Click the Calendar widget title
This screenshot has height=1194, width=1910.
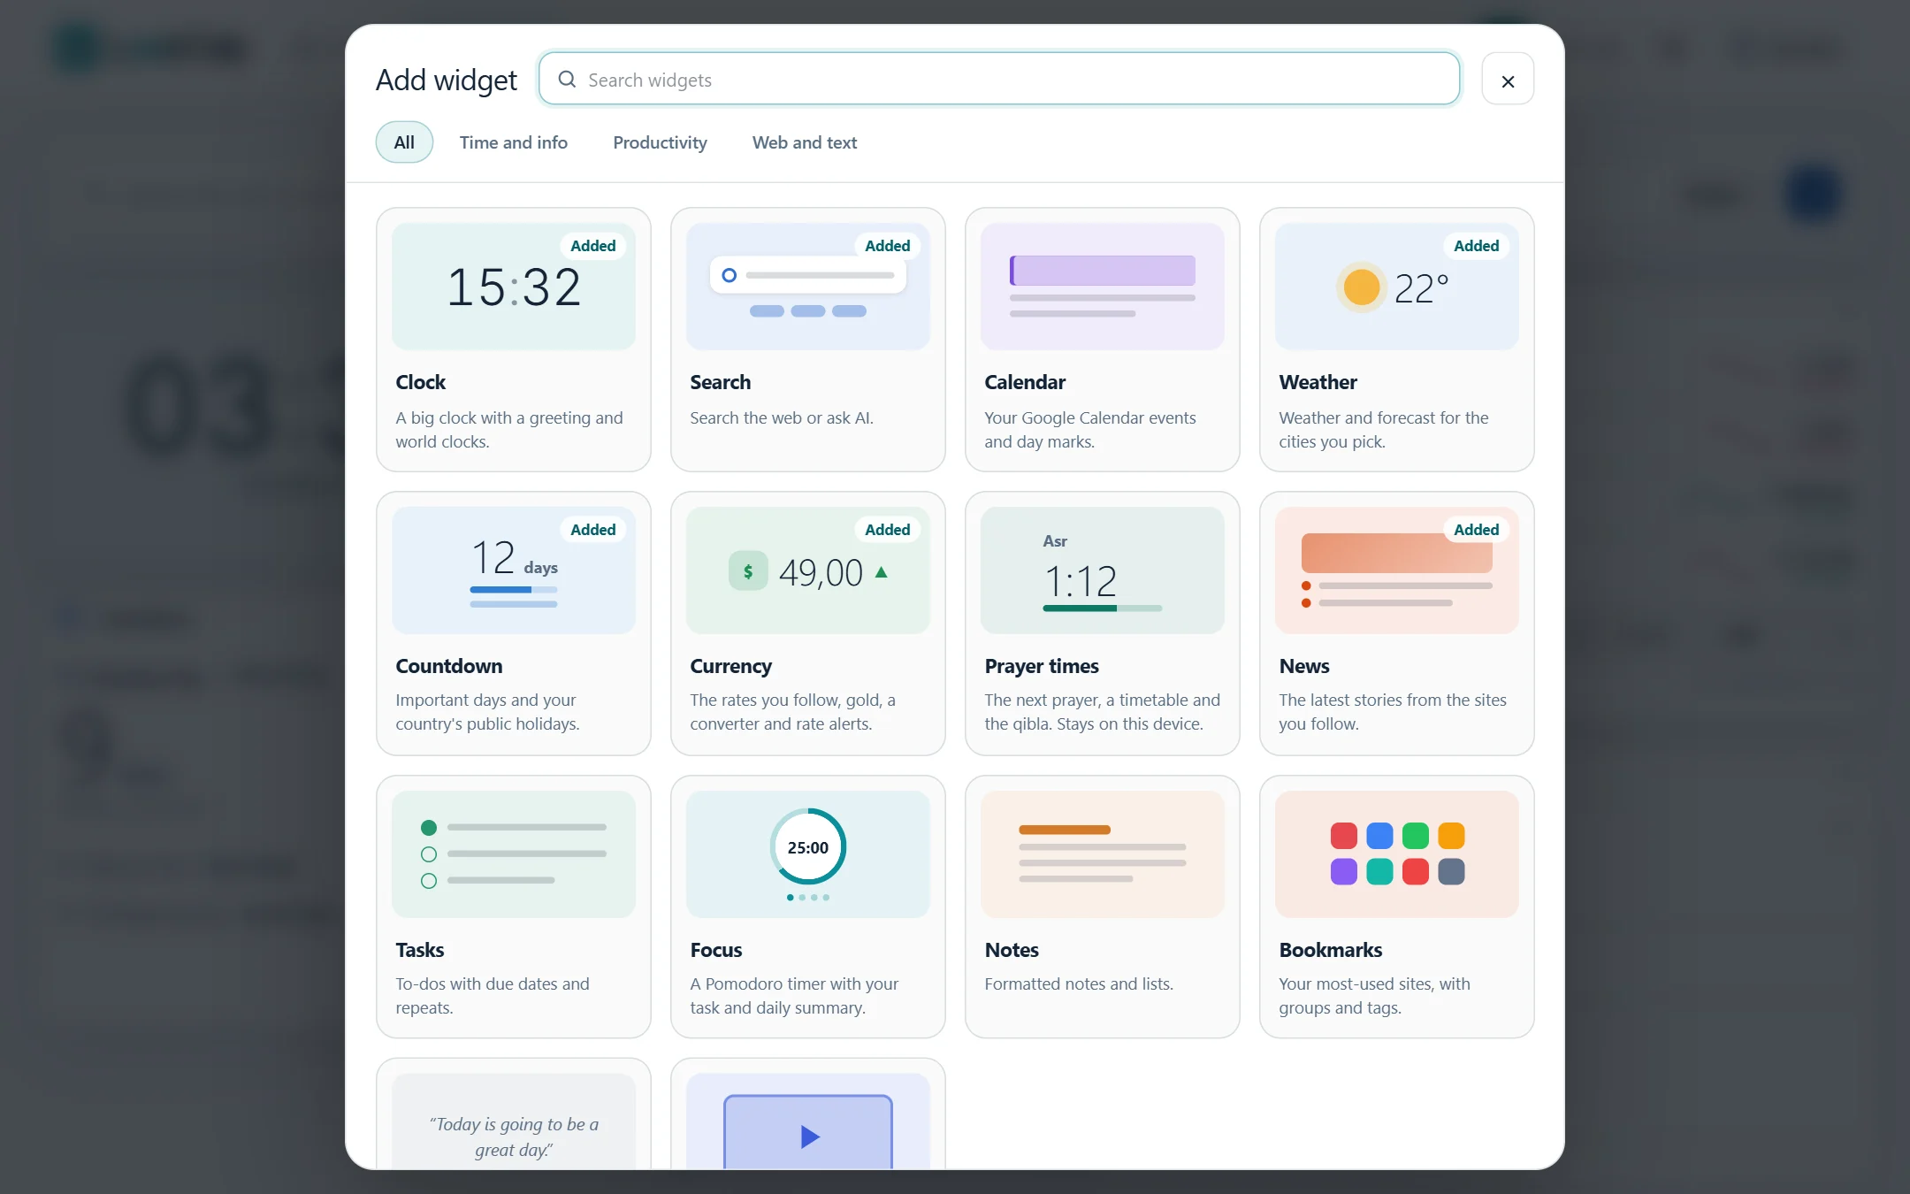pyautogui.click(x=1025, y=382)
